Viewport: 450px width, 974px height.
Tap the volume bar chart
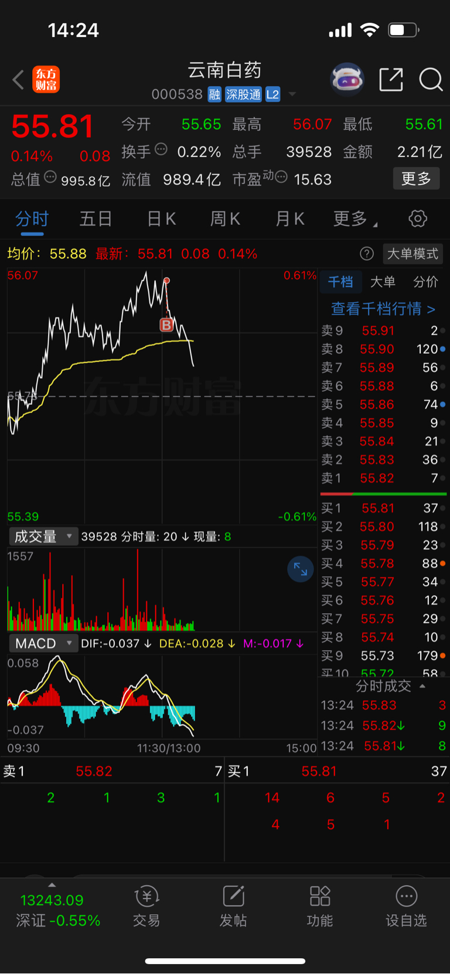(162, 589)
